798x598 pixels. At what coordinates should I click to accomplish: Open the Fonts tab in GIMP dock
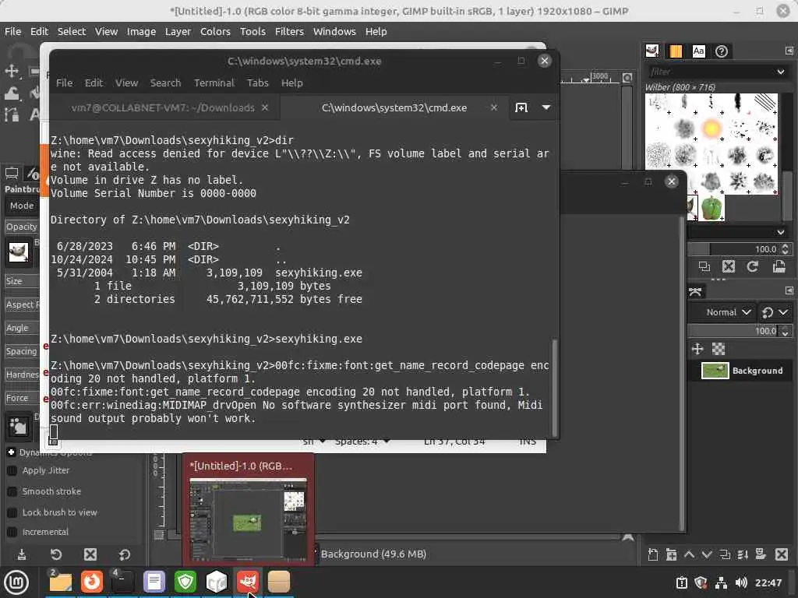pyautogui.click(x=698, y=51)
